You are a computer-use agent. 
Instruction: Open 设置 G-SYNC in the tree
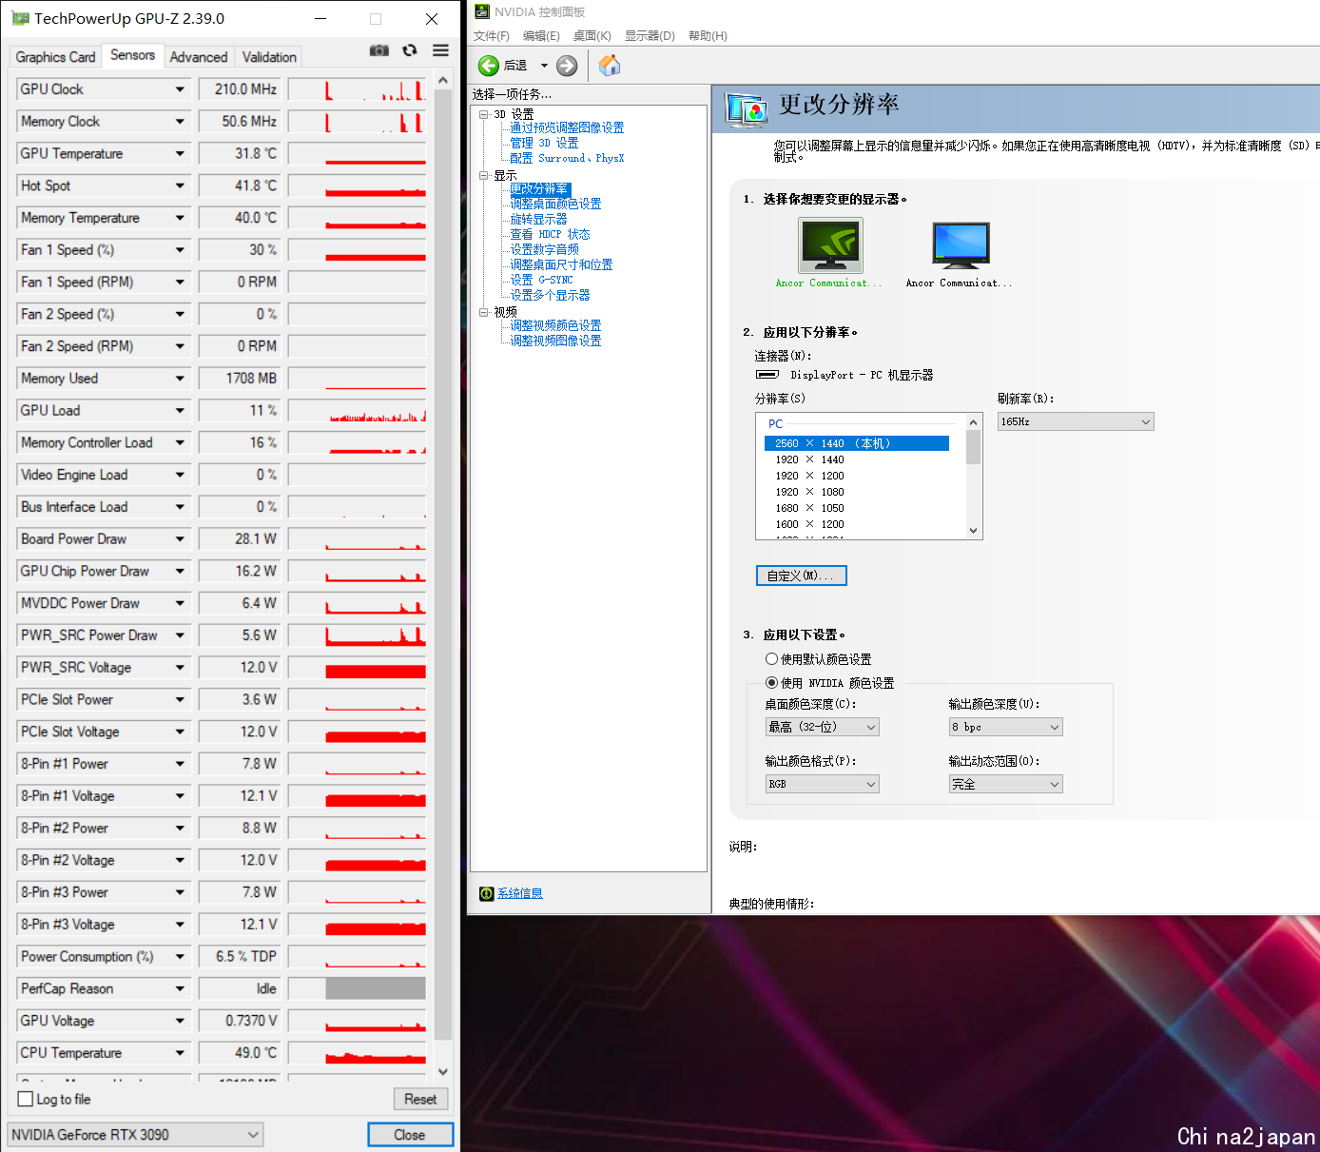541,280
